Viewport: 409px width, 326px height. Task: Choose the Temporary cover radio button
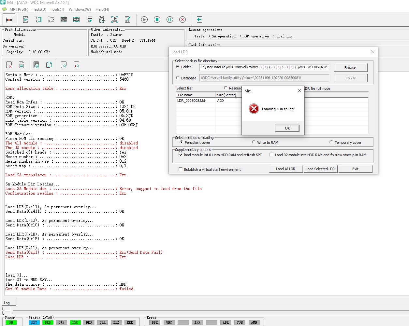point(331,142)
